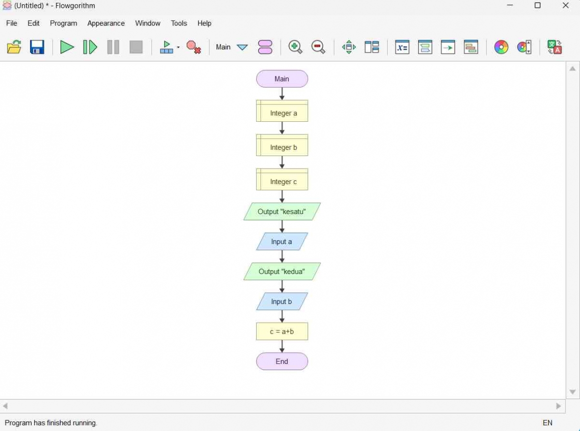Zoom out with the magnifier minus icon
Viewport: 580px width, 431px height.
(x=319, y=47)
